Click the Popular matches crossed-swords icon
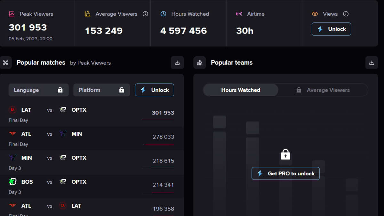 [6, 63]
